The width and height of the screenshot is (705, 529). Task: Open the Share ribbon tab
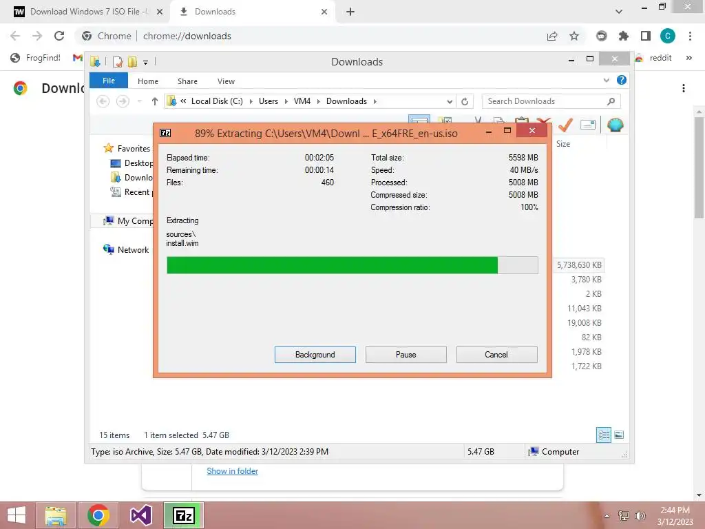pyautogui.click(x=187, y=81)
